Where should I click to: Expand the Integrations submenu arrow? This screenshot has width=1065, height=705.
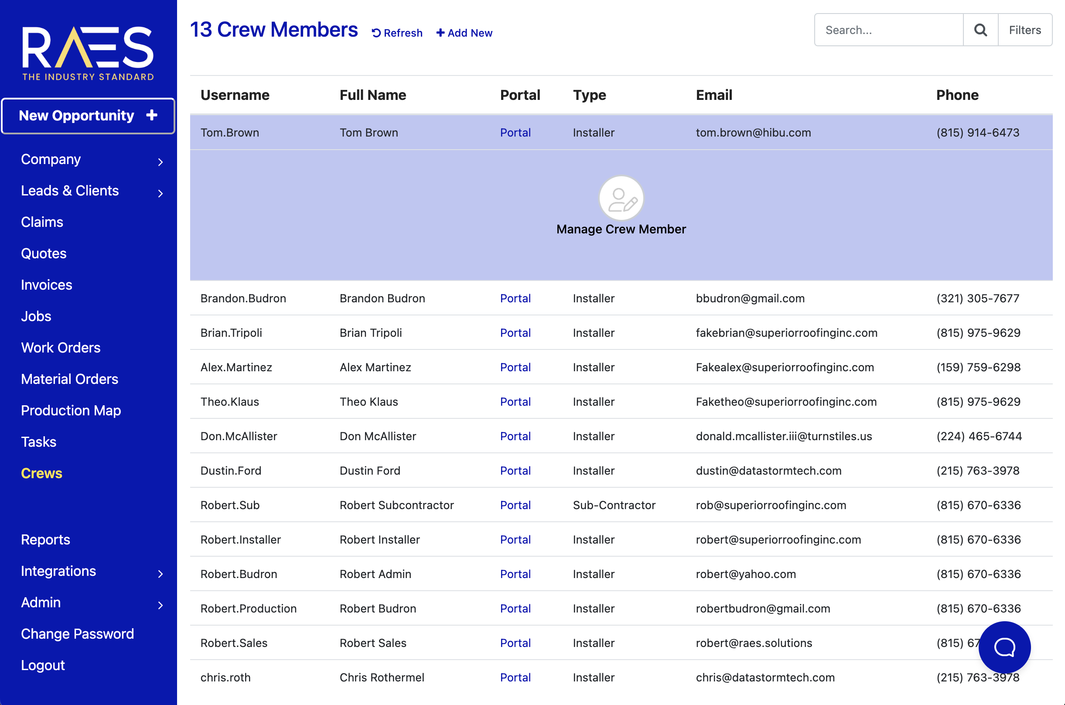tap(160, 574)
